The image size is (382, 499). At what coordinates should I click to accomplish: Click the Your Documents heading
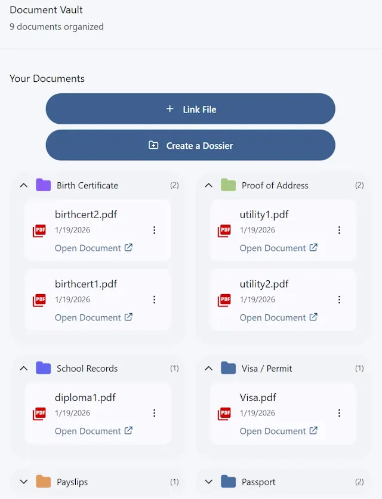coord(47,78)
